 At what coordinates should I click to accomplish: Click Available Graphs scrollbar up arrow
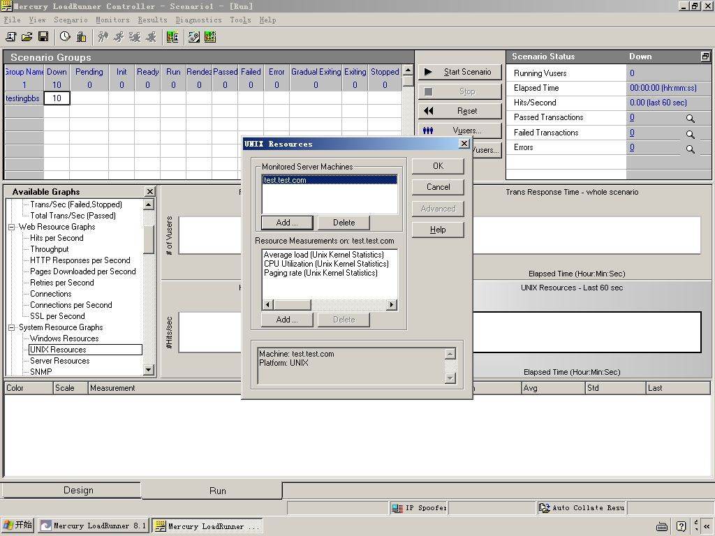148,204
